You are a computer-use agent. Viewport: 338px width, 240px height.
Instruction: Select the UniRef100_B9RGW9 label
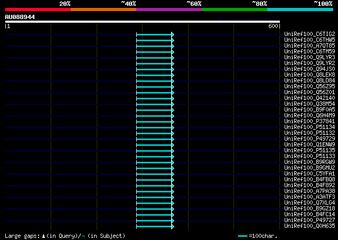point(309,162)
